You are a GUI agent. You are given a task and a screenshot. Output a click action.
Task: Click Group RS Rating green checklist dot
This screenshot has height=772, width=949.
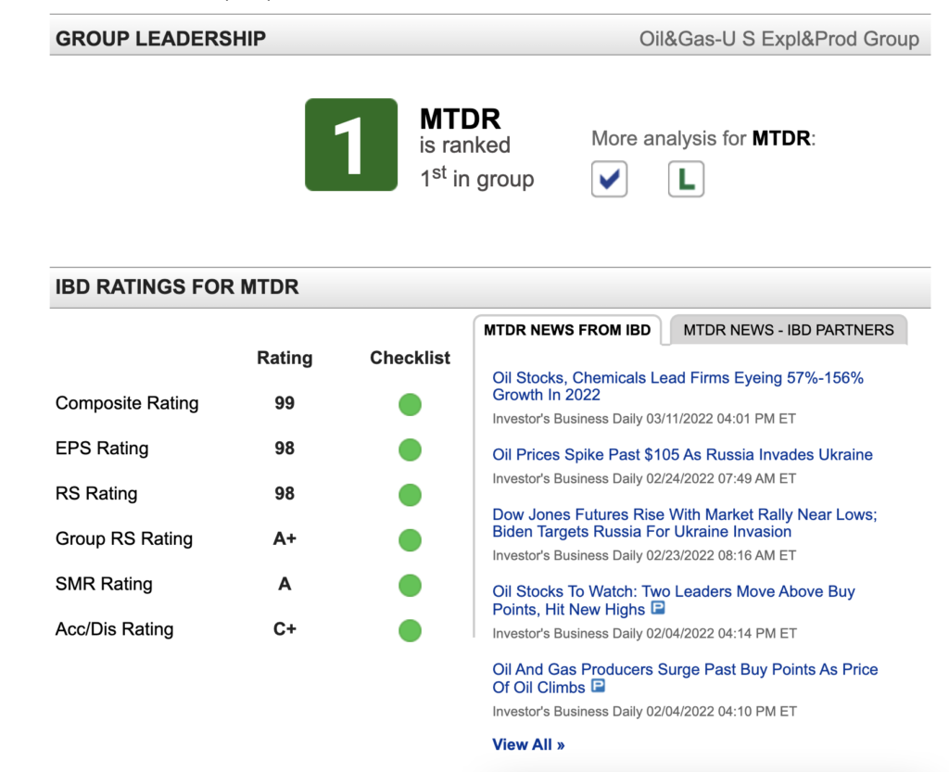pyautogui.click(x=410, y=539)
